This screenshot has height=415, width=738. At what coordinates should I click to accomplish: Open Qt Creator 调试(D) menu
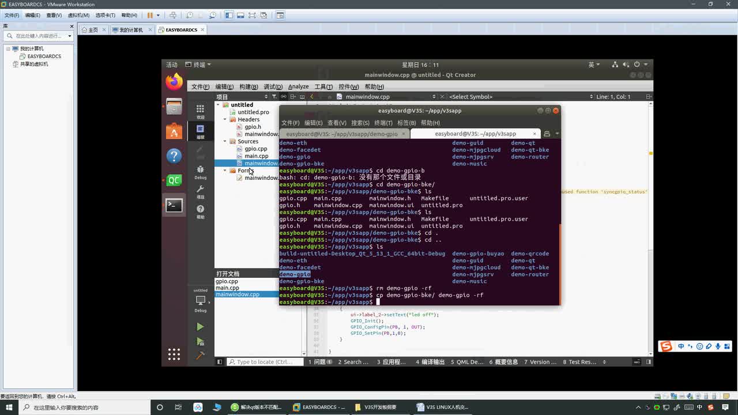click(273, 86)
